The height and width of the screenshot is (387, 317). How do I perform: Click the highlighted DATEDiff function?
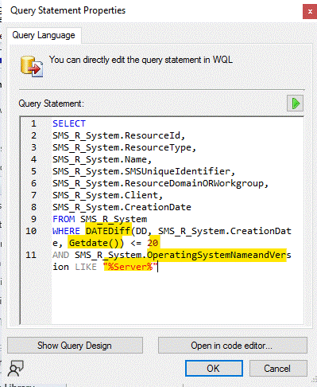click(108, 231)
